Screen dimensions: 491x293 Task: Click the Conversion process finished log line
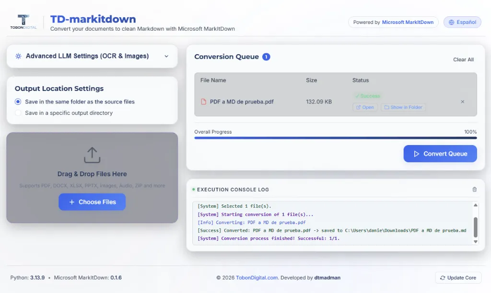click(269, 238)
